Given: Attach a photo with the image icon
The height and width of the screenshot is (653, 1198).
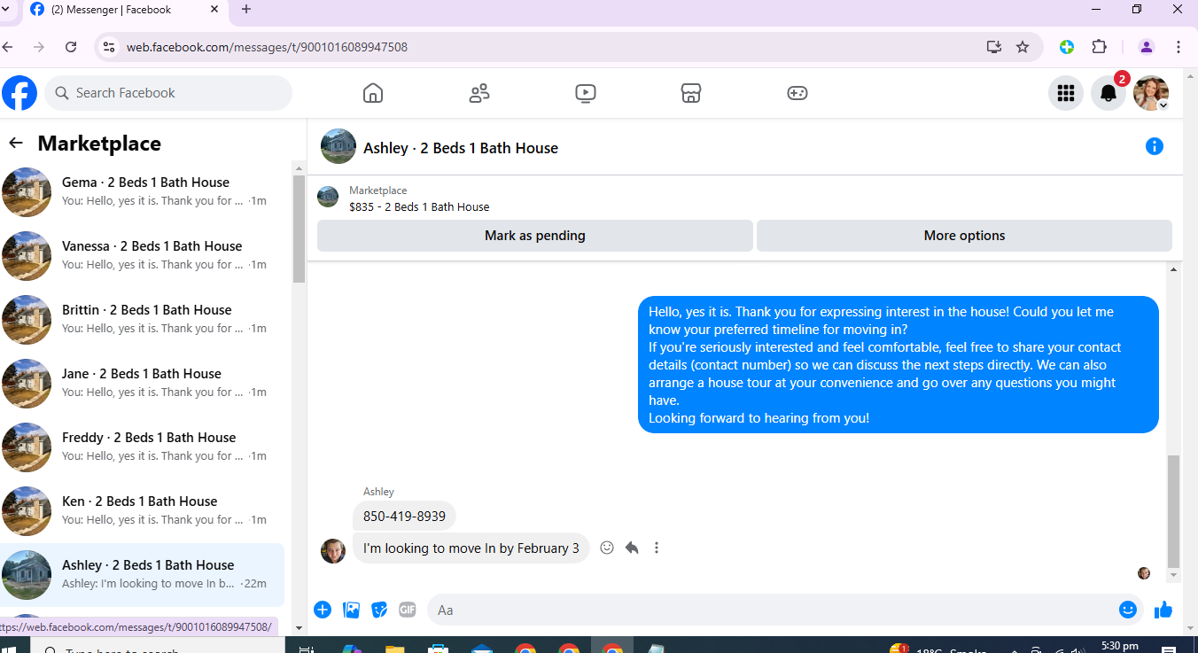Looking at the screenshot, I should 351,610.
